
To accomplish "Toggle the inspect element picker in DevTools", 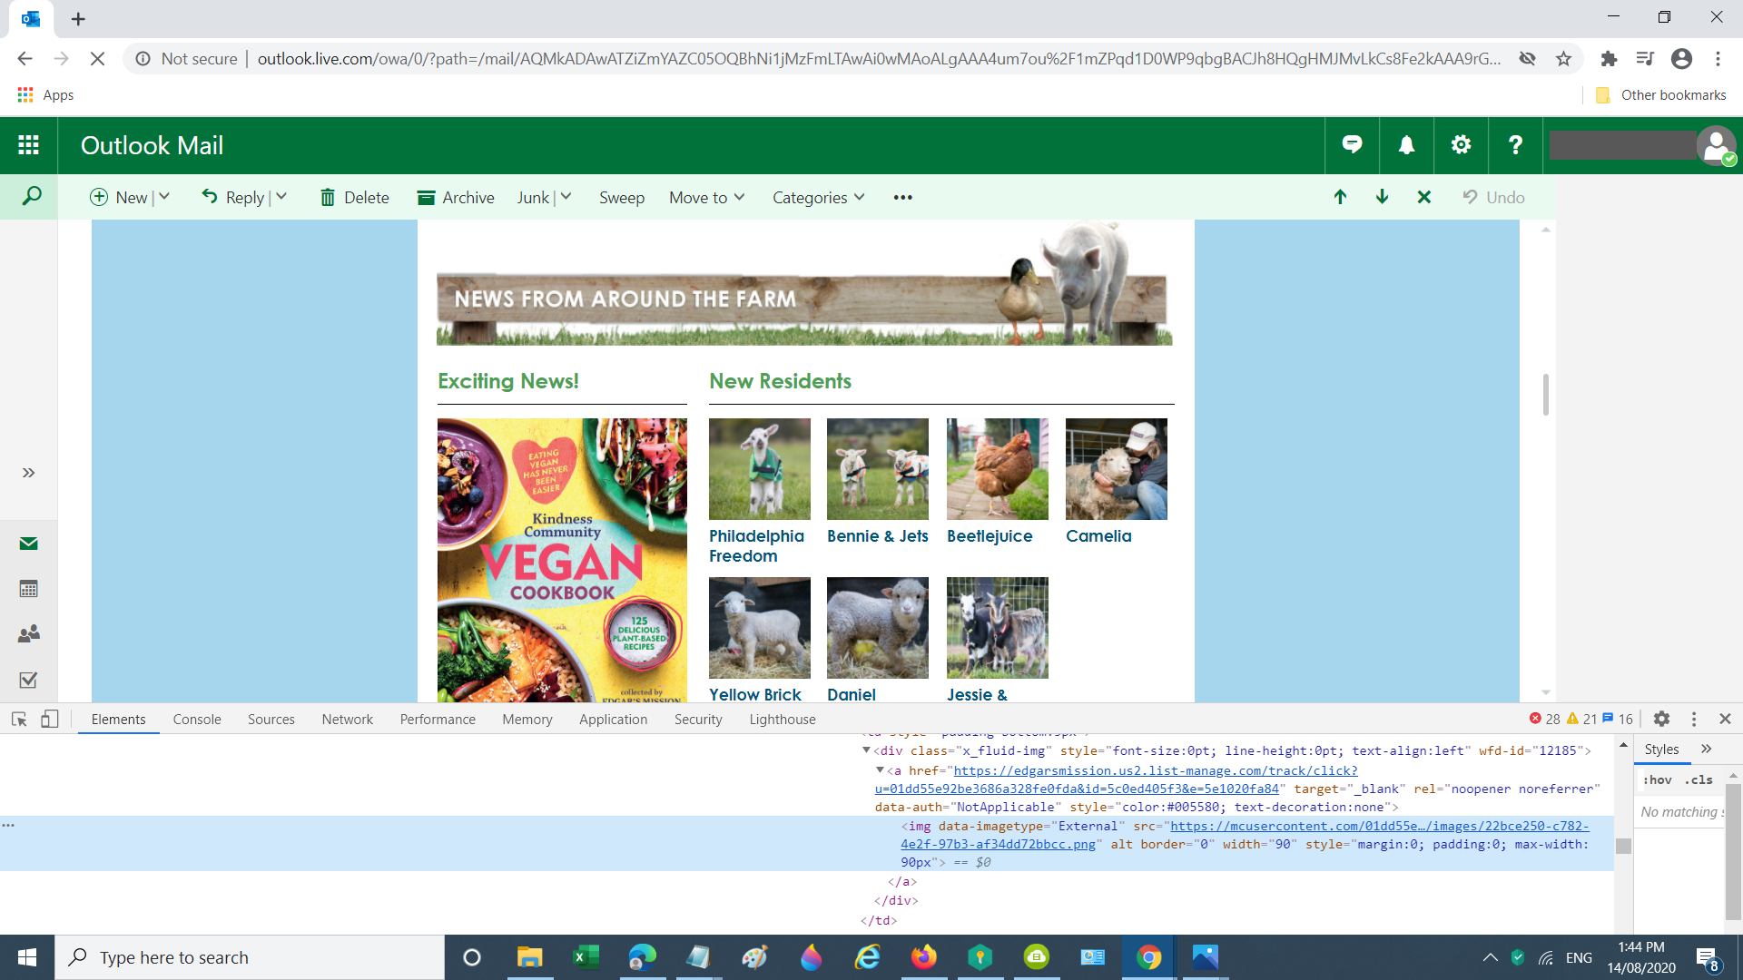I will coord(19,719).
